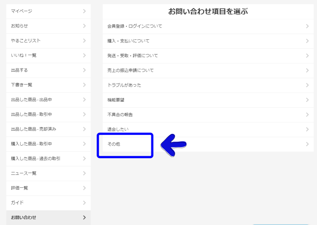Open 出品した商品 - 売却済み list
This screenshot has width=317, height=225.
[33, 129]
